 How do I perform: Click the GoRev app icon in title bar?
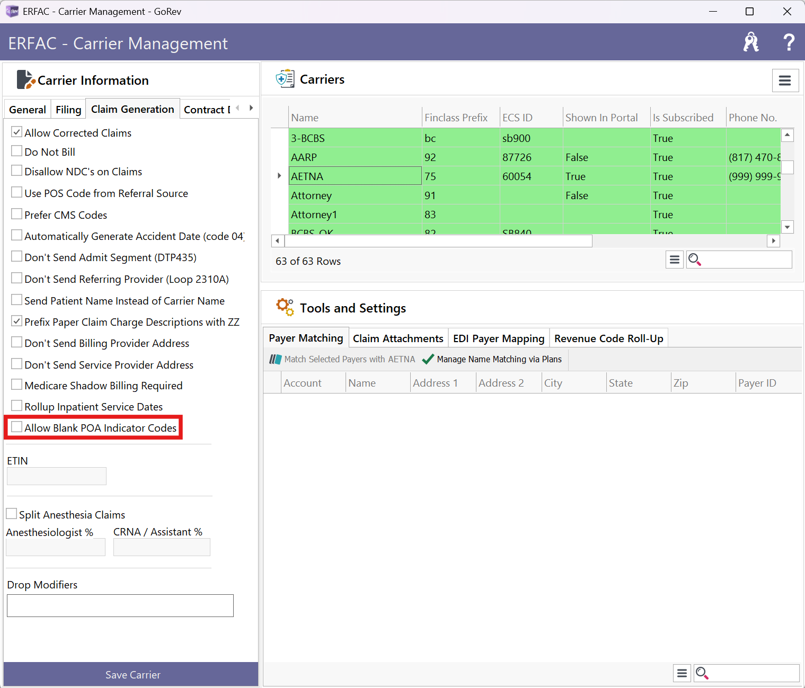[x=12, y=11]
